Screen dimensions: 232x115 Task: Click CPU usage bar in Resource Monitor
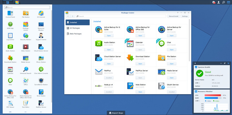[213, 95]
